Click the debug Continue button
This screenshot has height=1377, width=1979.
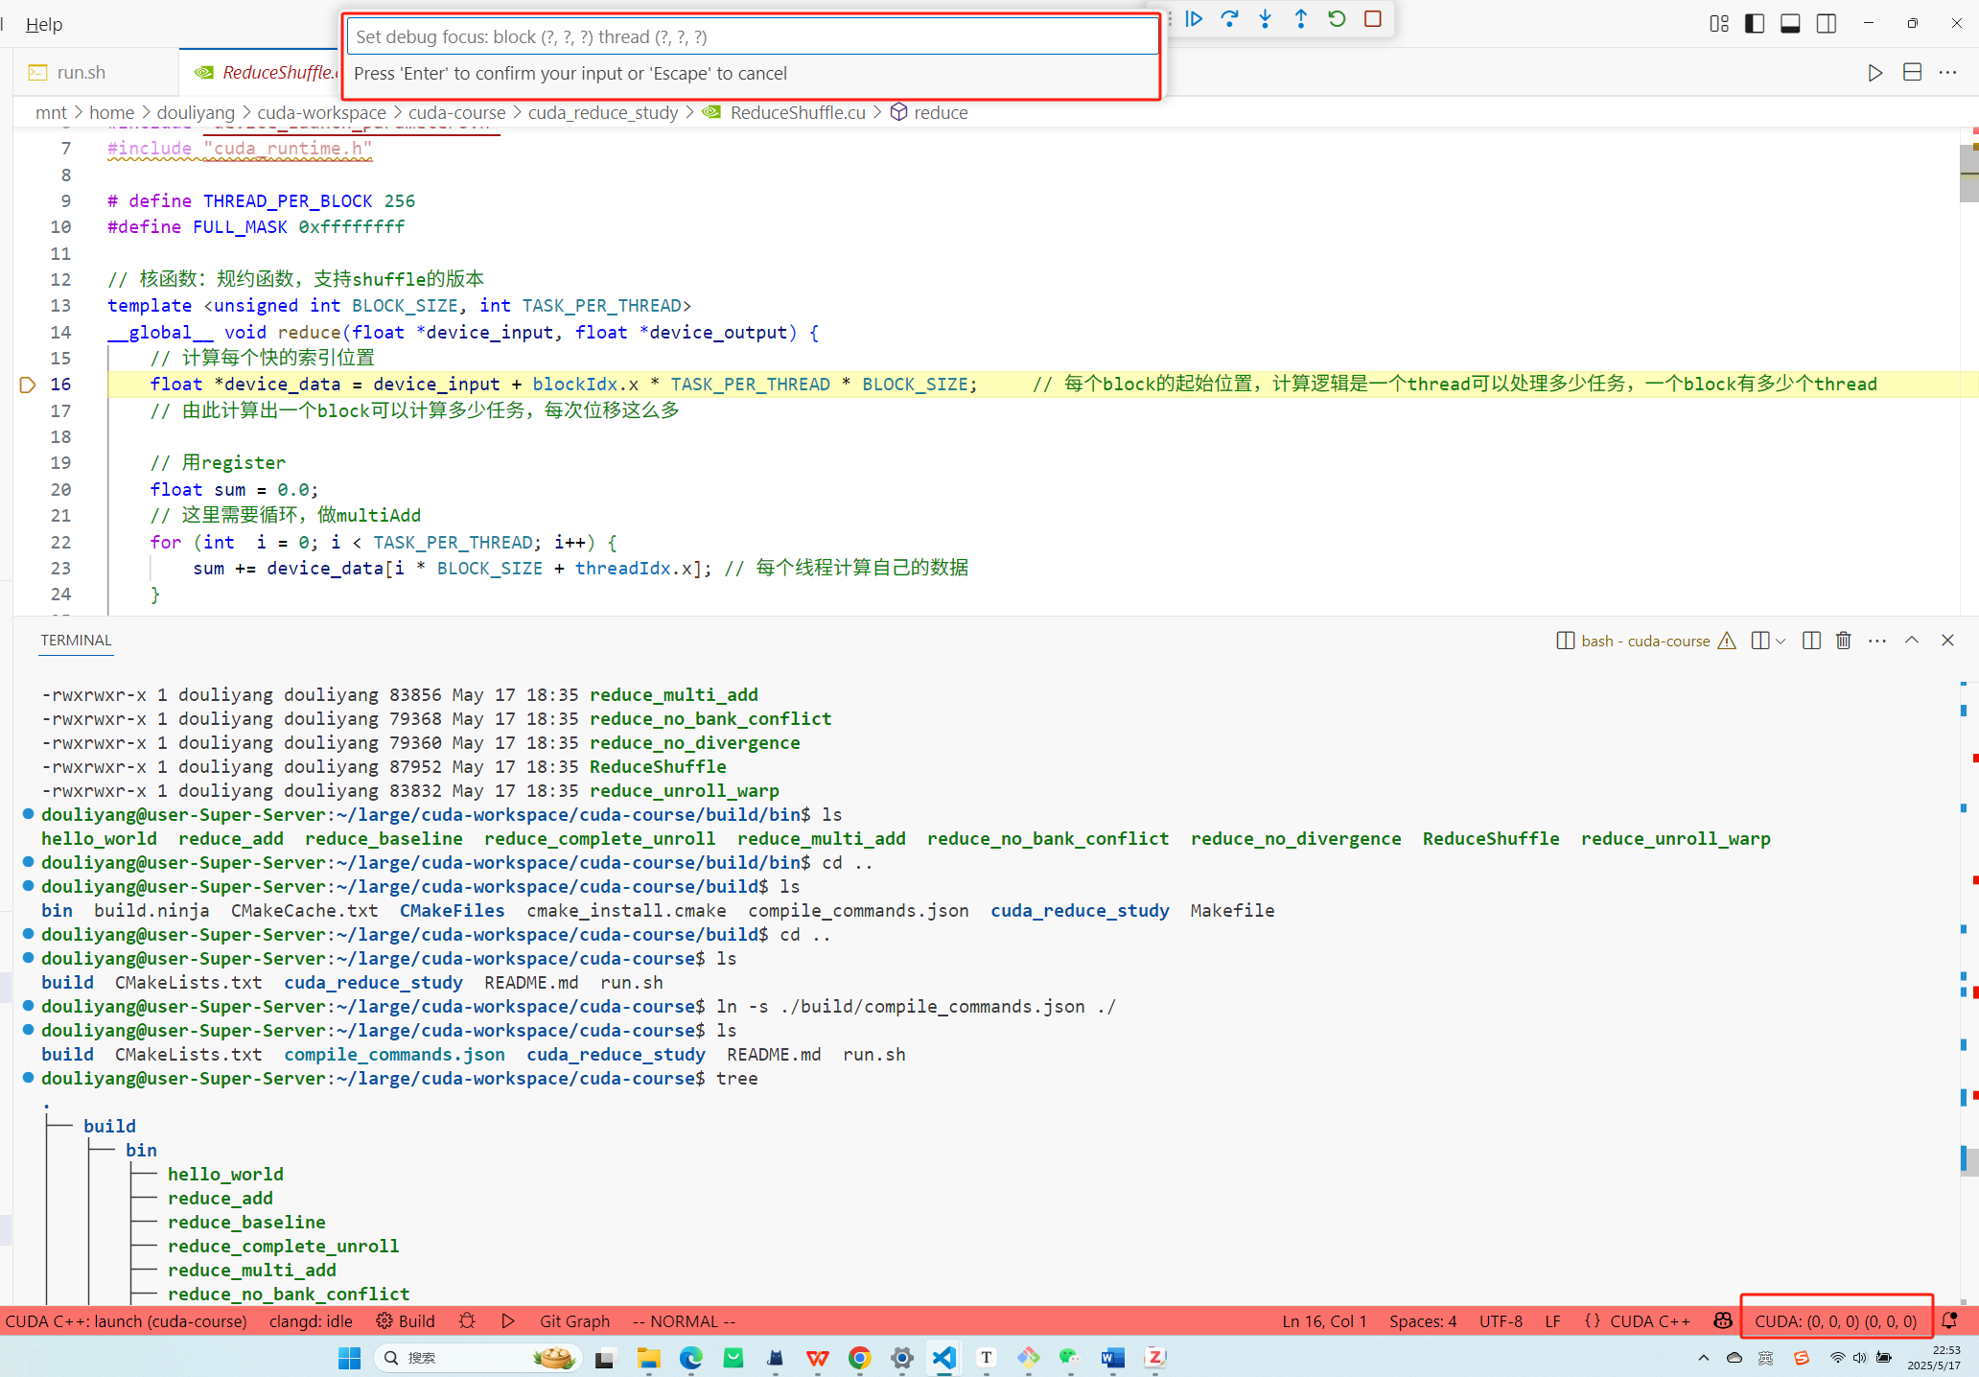pos(1194,19)
